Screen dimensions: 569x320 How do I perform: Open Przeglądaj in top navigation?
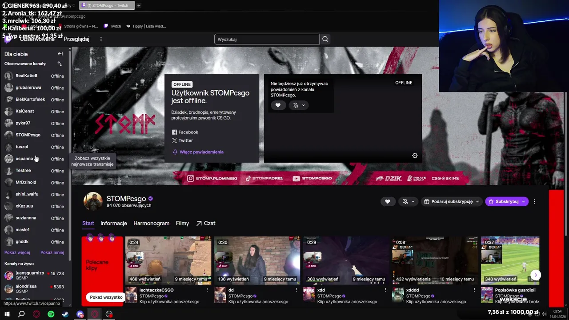(76, 39)
